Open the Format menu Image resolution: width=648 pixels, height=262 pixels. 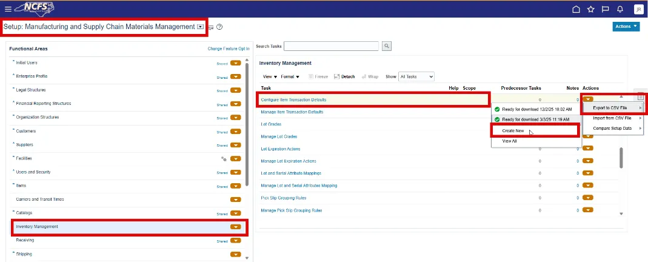290,77
